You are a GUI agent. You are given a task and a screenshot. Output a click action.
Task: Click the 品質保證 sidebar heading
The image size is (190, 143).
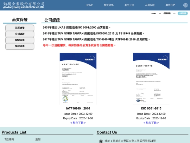(x=20, y=19)
